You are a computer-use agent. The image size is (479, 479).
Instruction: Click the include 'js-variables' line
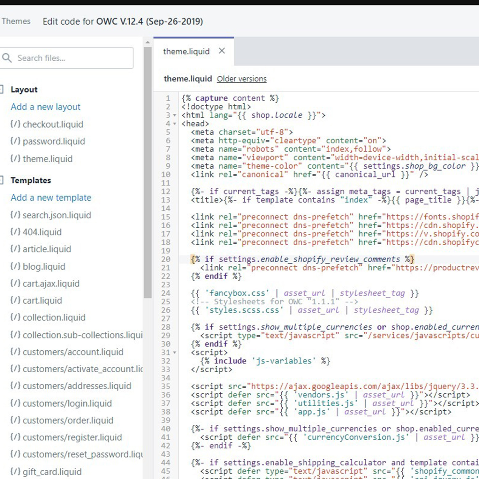265,361
